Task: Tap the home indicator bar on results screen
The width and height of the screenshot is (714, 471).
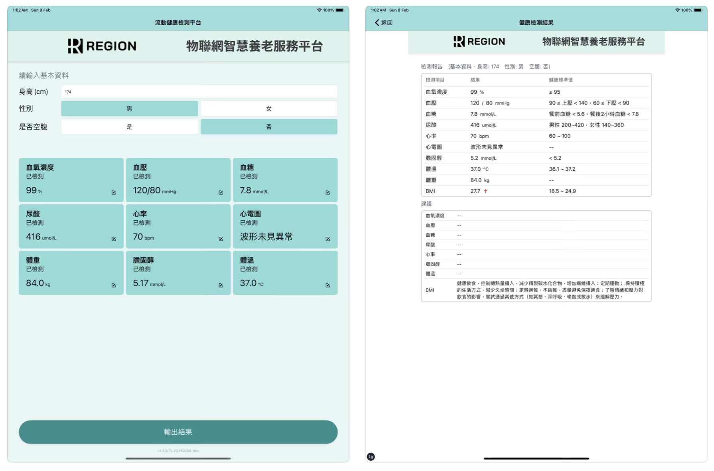Action: (x=536, y=458)
